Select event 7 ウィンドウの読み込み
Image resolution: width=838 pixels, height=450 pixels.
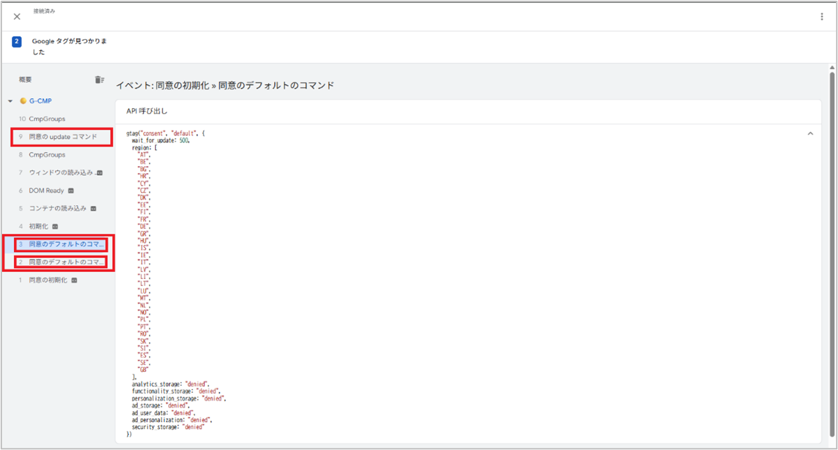57,172
